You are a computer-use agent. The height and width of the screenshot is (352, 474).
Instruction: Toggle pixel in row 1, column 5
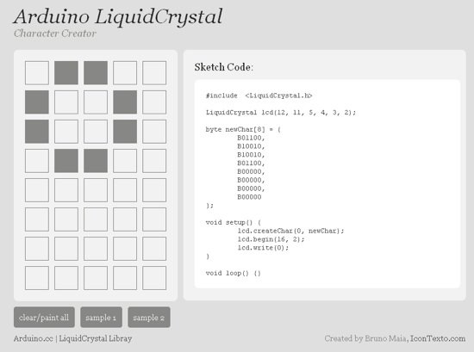(x=154, y=73)
